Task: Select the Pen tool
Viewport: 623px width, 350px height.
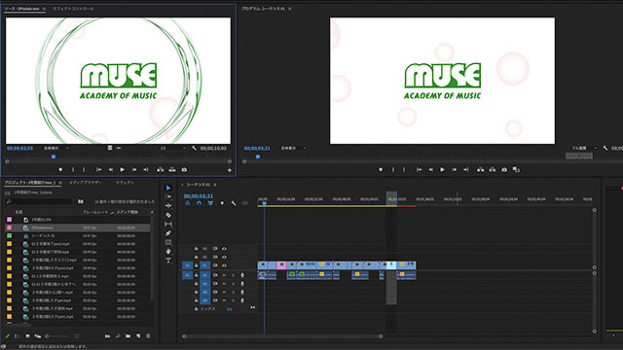Action: [x=168, y=233]
